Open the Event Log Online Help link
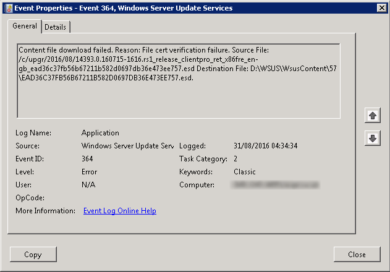390x272 pixels. click(120, 211)
